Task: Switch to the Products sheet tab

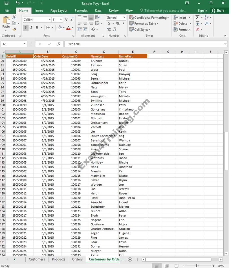Action: click(x=59, y=259)
